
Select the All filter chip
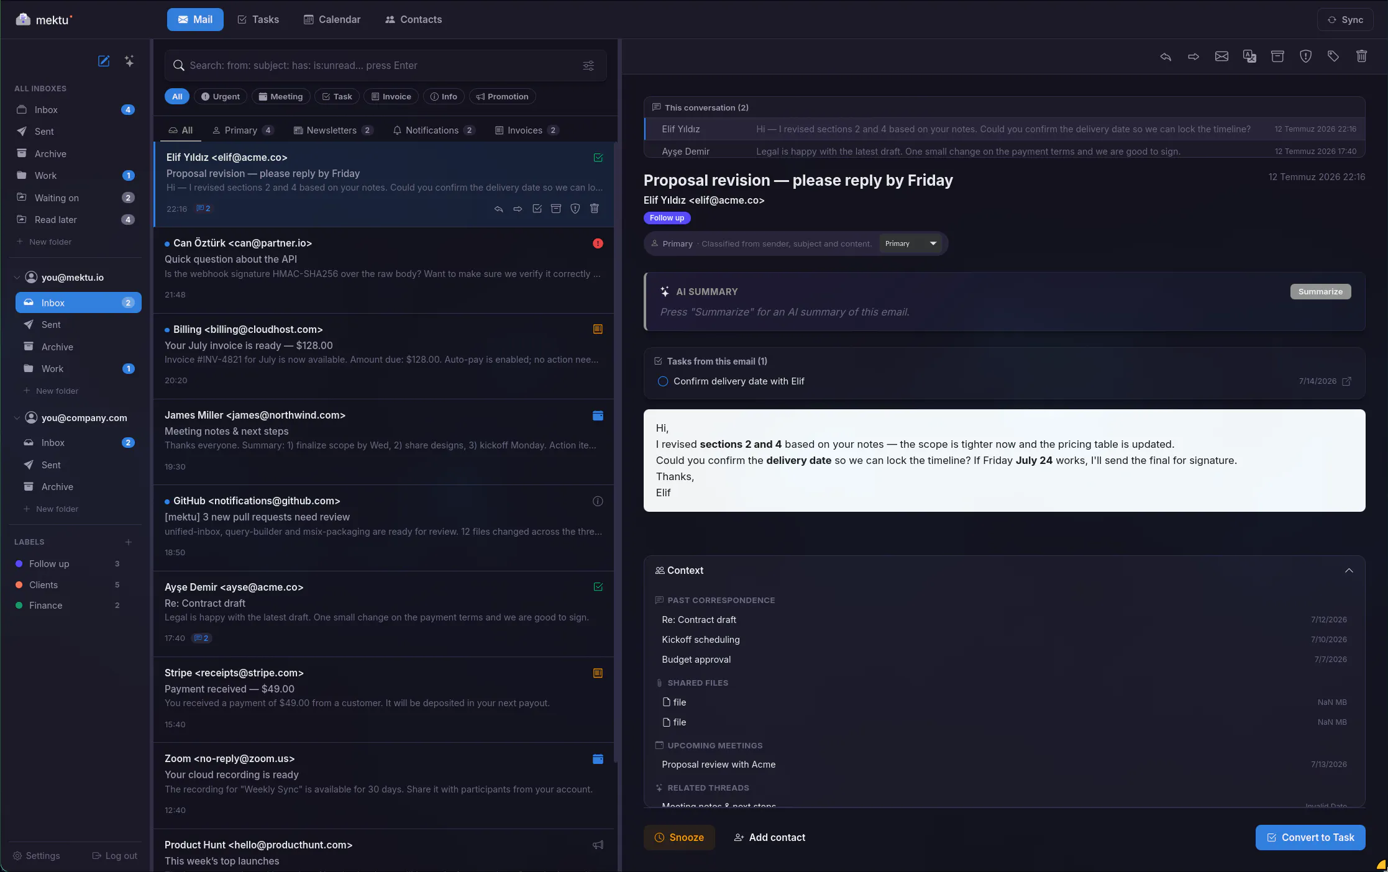click(177, 96)
